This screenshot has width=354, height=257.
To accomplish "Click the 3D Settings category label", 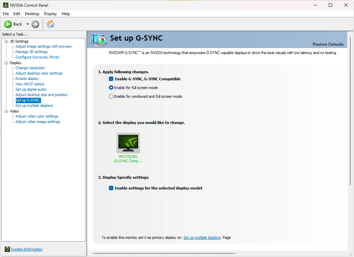I will click(19, 42).
